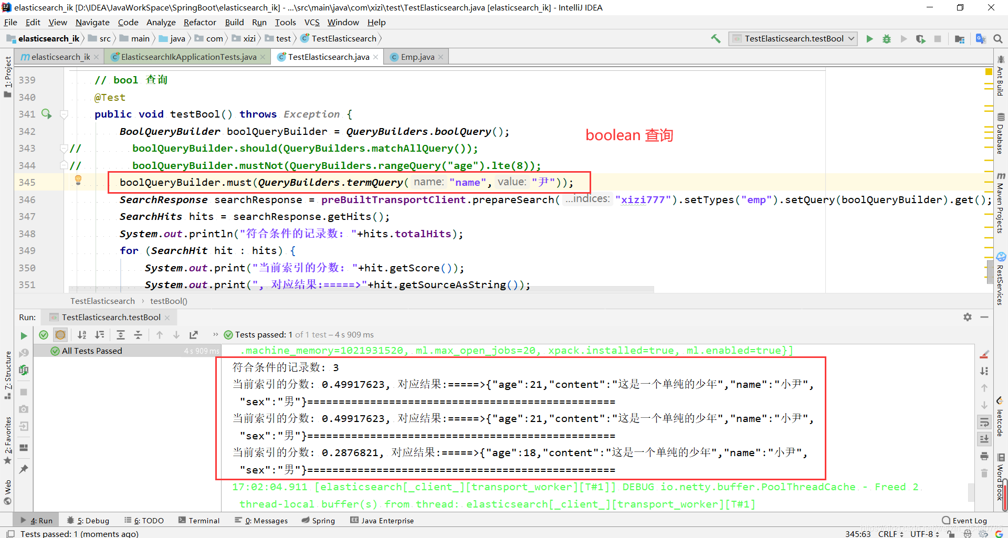Run TestElasticsearch.testBool with green play button

click(869, 39)
